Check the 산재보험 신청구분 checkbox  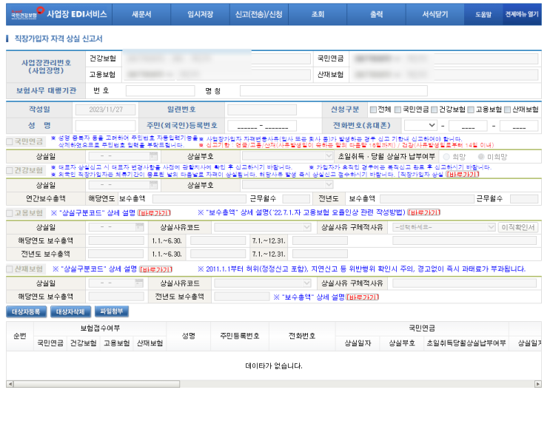tap(507, 110)
